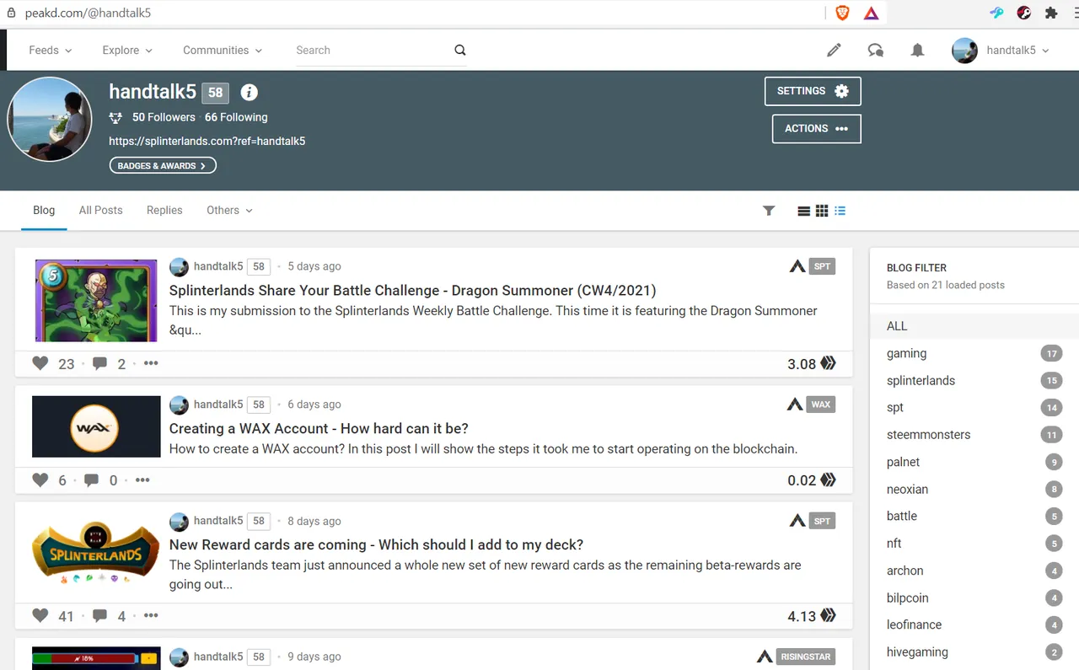
Task: Click 50 Followers link
Action: tap(164, 118)
